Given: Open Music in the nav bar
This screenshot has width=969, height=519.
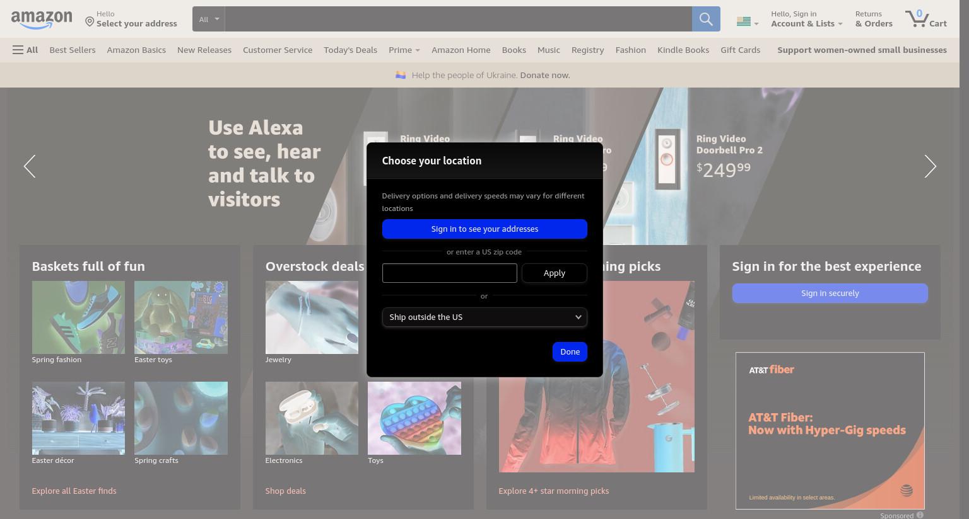Looking at the screenshot, I should (x=549, y=50).
